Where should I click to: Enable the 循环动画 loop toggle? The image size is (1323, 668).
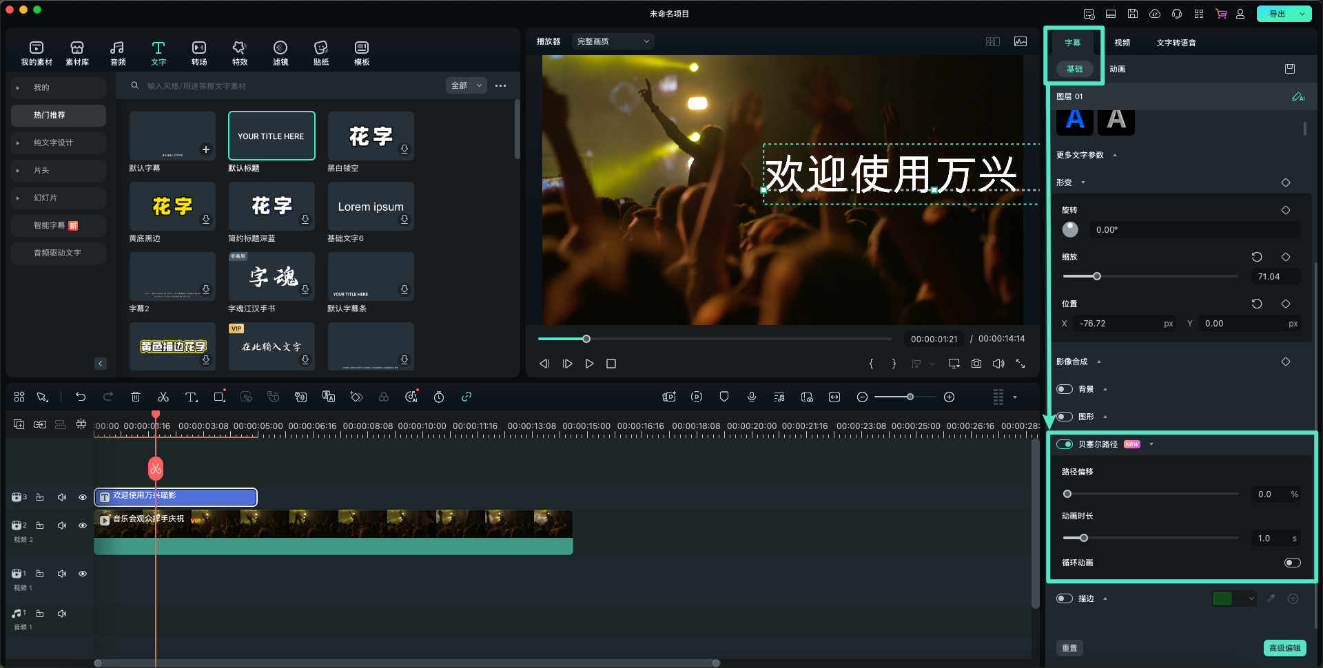(1292, 563)
